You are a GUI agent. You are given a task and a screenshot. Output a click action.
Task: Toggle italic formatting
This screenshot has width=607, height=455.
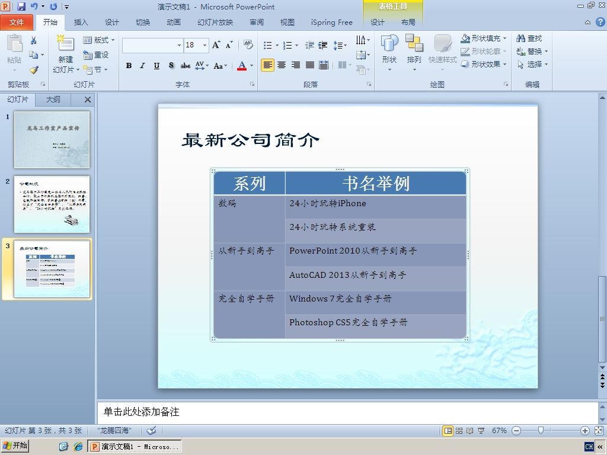(x=142, y=65)
